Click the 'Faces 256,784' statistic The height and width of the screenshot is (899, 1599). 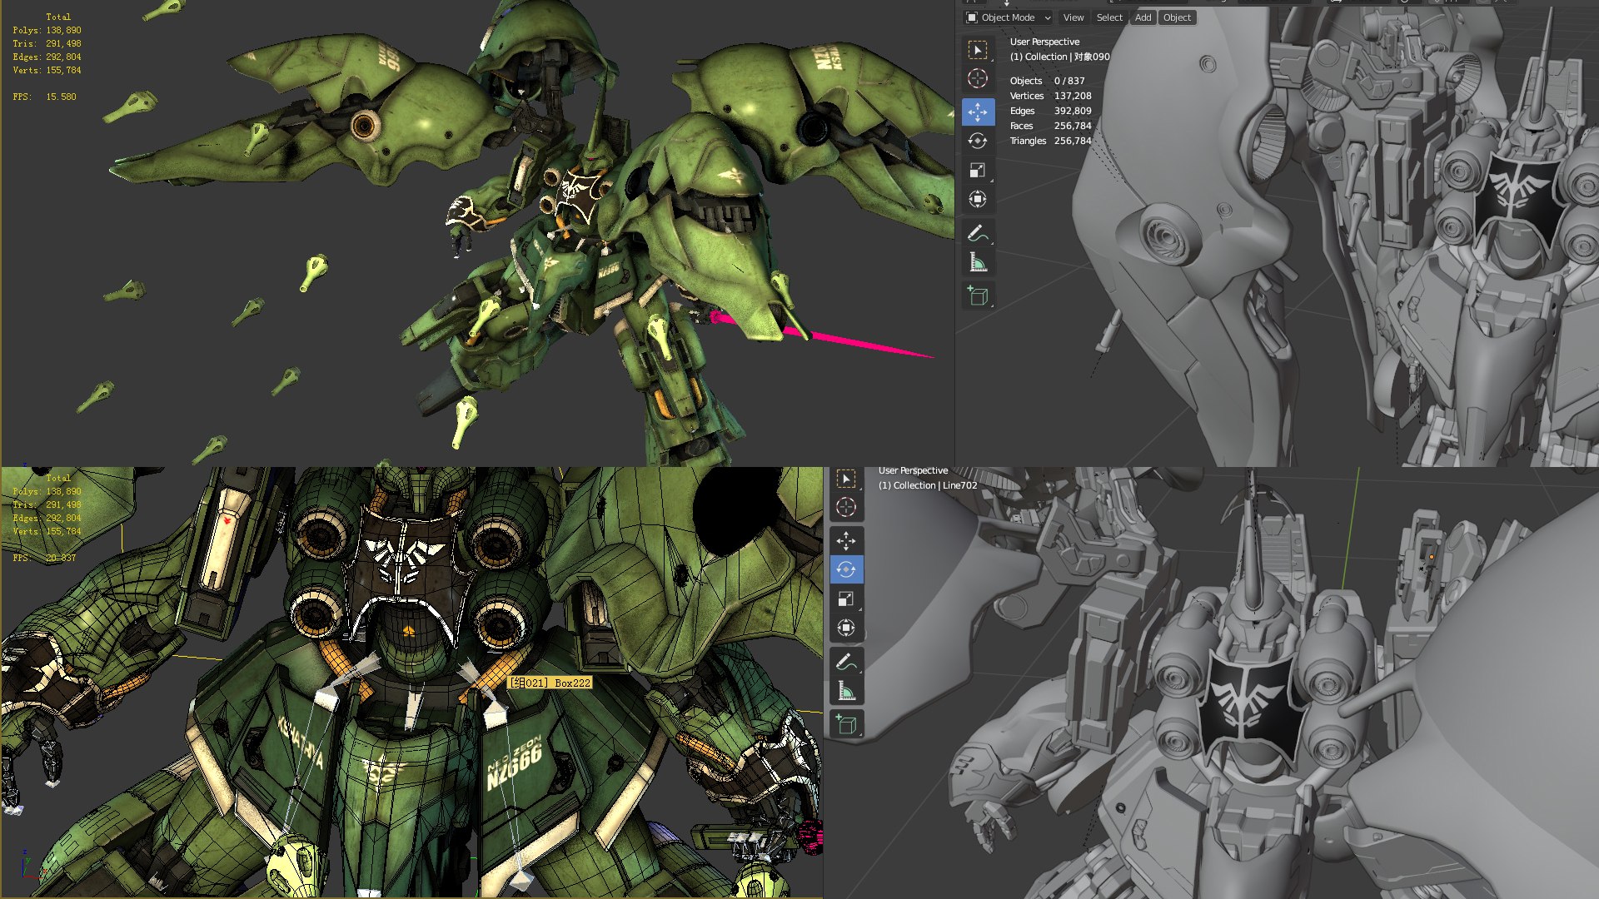[1050, 126]
